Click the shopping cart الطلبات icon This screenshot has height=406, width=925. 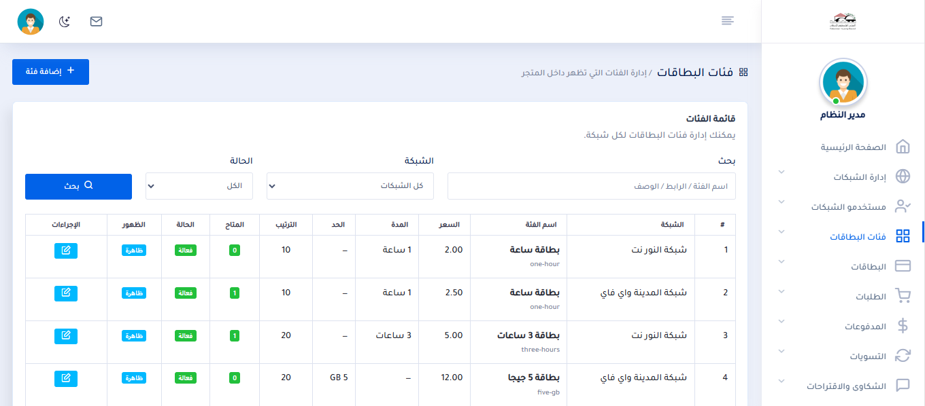(x=903, y=296)
